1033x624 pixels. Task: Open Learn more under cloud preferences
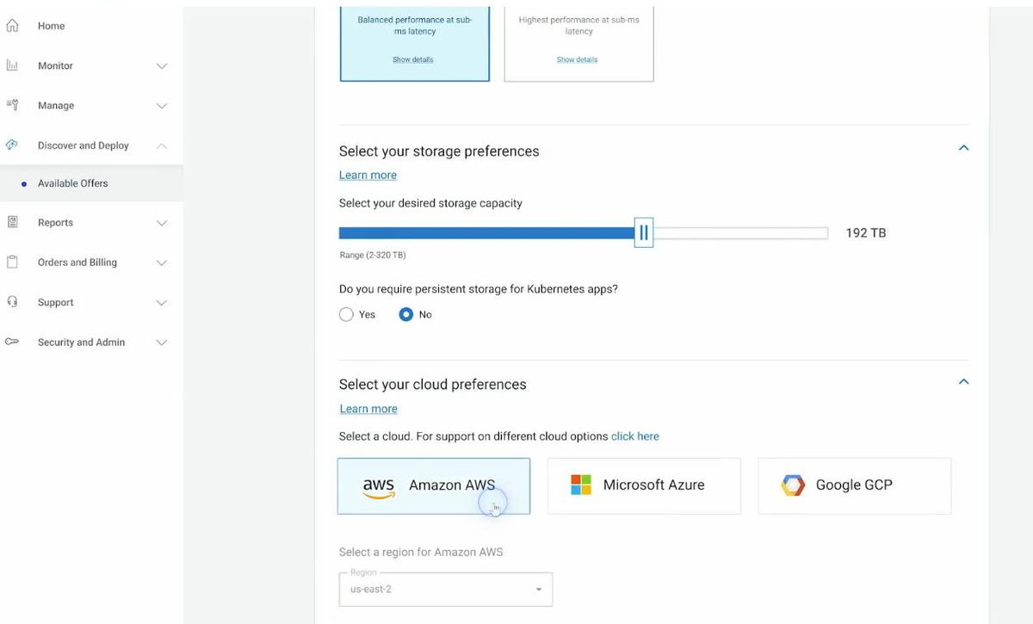(368, 409)
